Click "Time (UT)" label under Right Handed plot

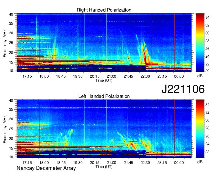click(x=104, y=80)
